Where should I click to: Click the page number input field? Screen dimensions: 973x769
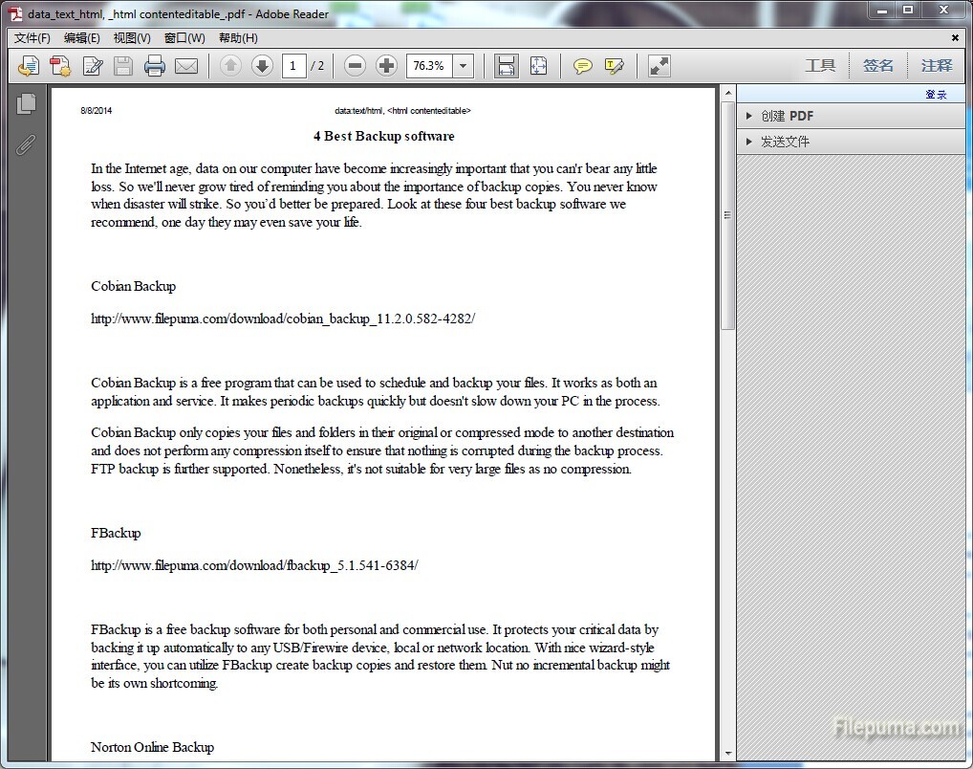(293, 66)
